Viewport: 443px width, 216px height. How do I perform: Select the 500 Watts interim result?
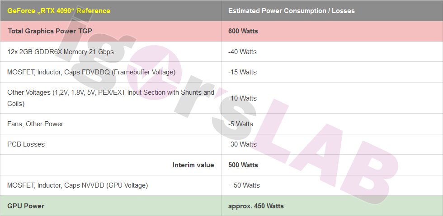pos(243,165)
